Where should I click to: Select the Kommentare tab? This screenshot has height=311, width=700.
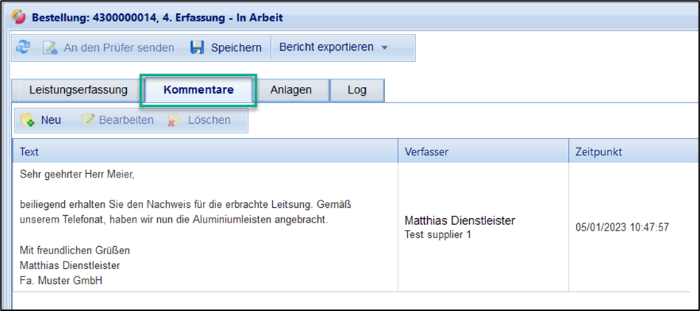pos(198,90)
